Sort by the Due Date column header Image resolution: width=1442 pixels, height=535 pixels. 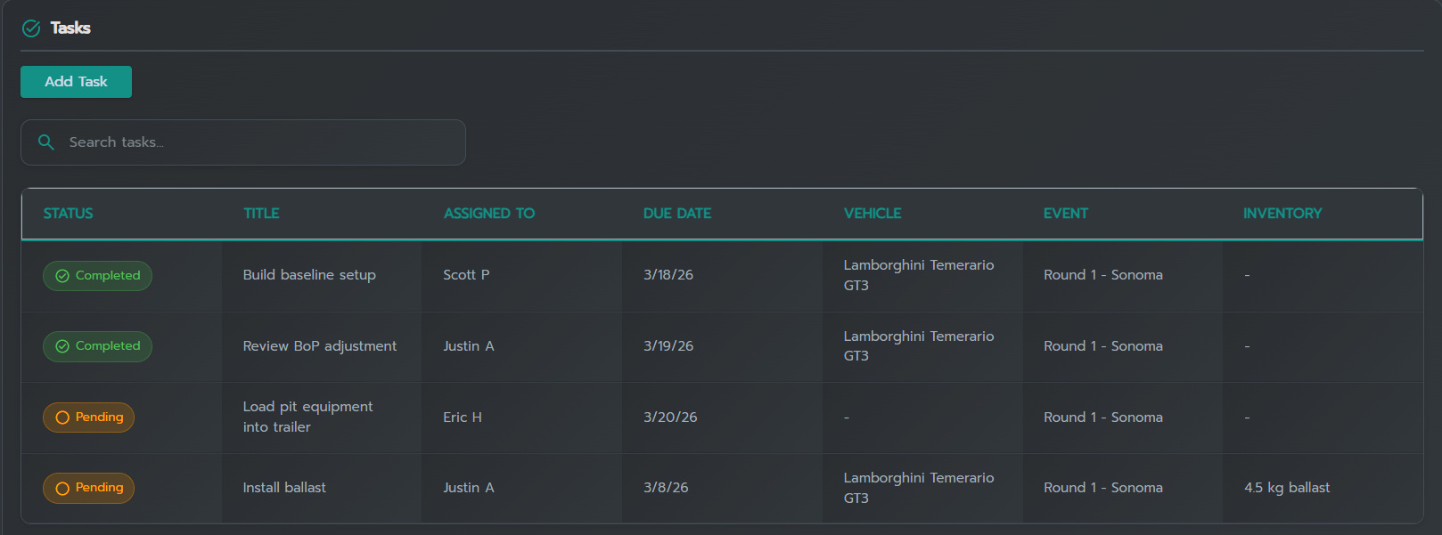(677, 214)
